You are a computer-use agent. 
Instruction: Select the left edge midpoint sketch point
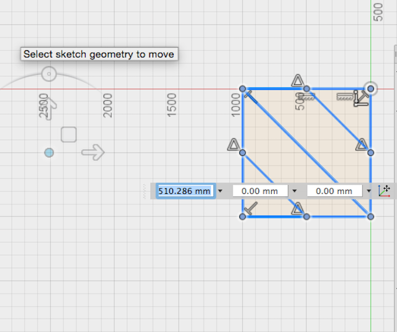[243, 153]
